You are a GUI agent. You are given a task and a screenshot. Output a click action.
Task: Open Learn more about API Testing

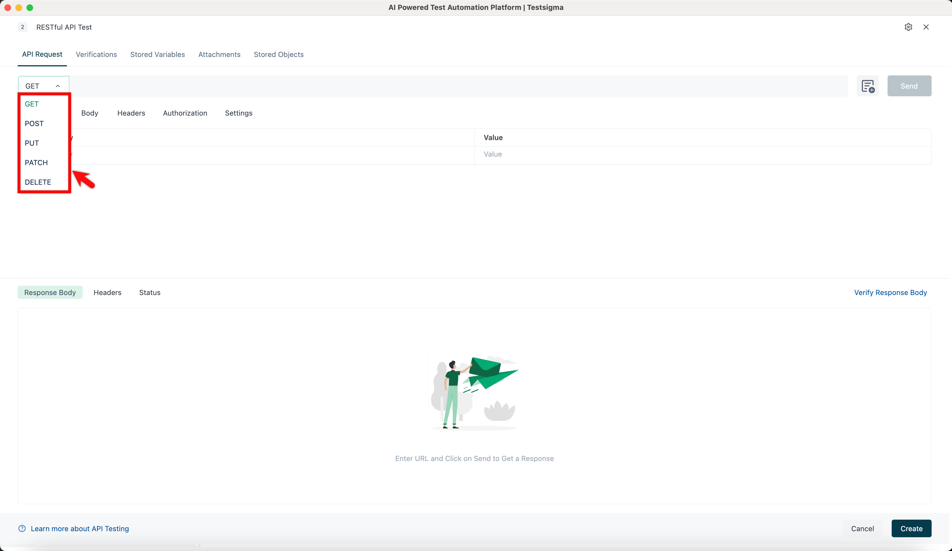point(80,528)
